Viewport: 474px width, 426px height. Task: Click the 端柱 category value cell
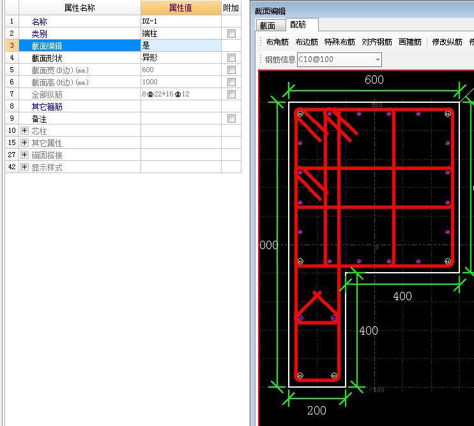(181, 33)
